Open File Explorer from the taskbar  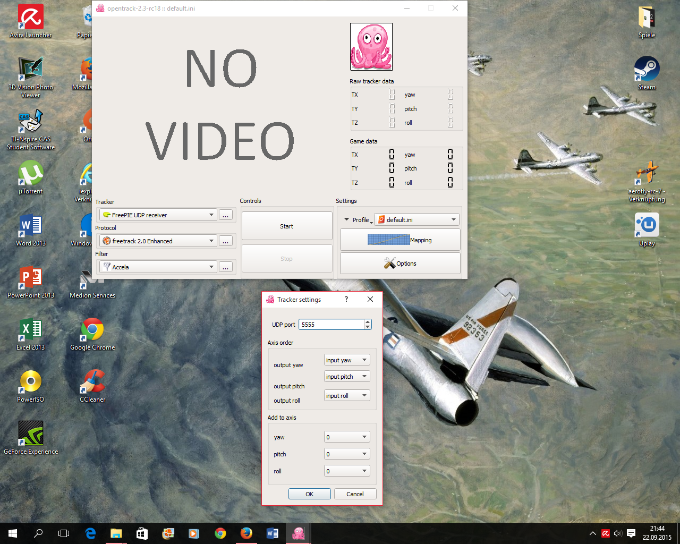coord(116,533)
